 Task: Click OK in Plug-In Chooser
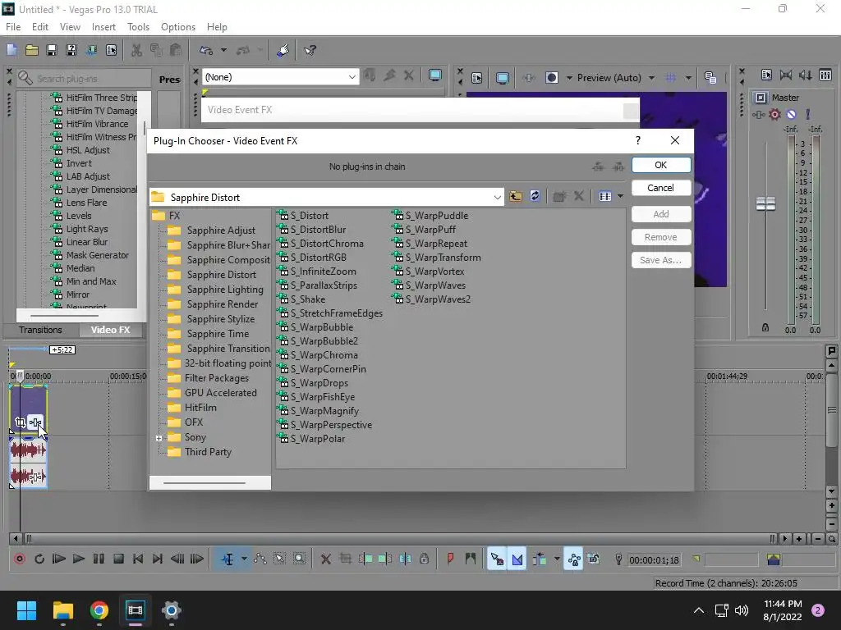tap(661, 165)
